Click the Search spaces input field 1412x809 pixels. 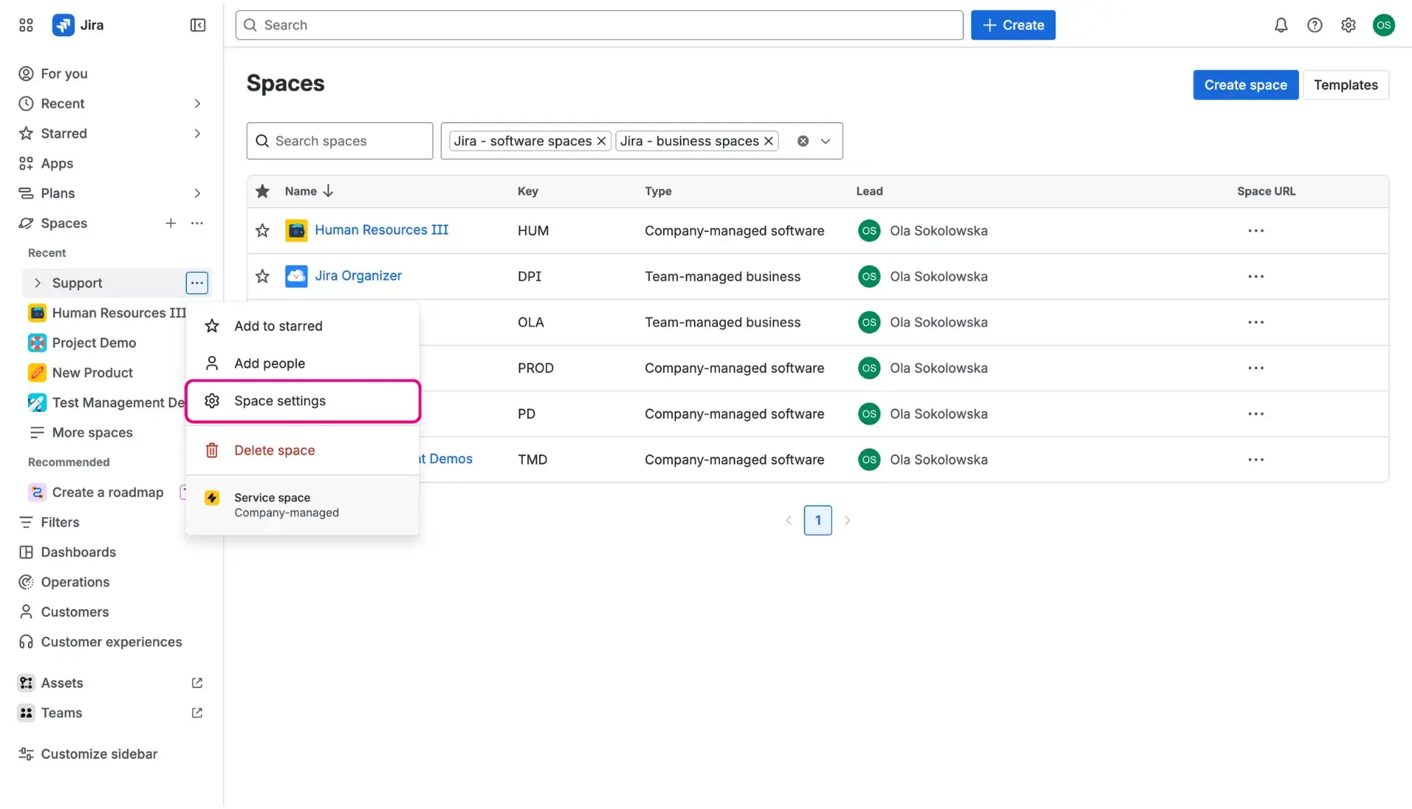click(339, 140)
